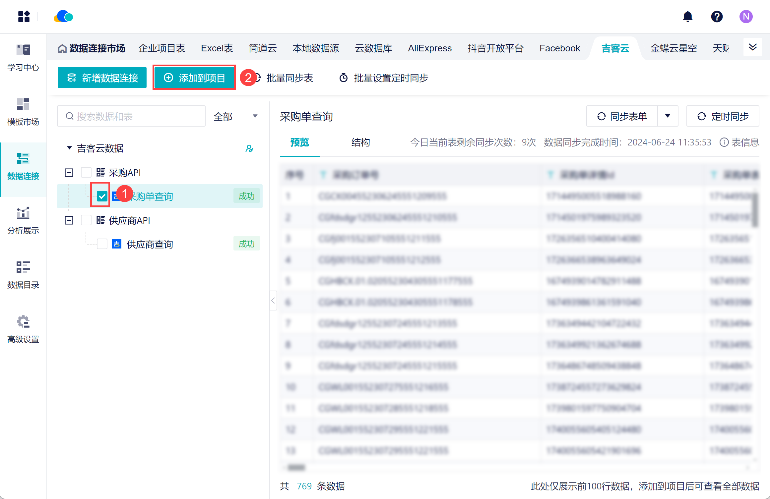
Task: Click the horizontal scrollbar under the table
Action: point(296,468)
